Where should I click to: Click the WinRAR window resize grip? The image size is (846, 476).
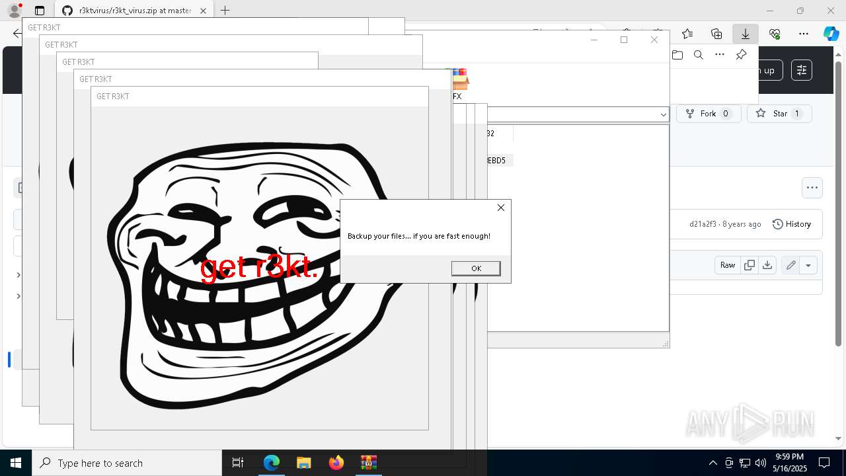[x=666, y=344]
